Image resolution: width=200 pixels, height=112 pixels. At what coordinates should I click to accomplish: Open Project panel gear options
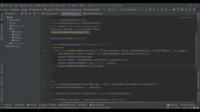click(x=34, y=13)
